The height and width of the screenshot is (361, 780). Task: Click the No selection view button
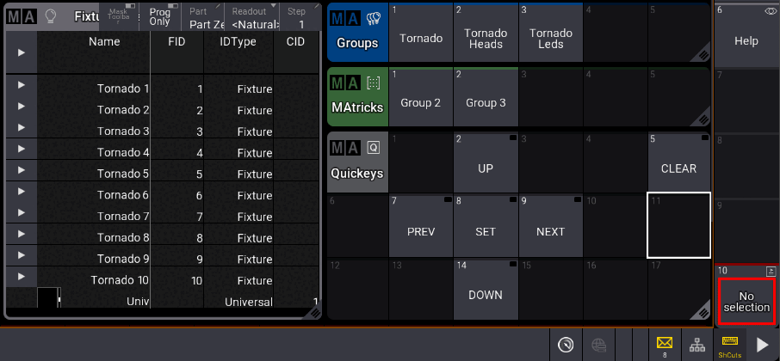tap(746, 300)
